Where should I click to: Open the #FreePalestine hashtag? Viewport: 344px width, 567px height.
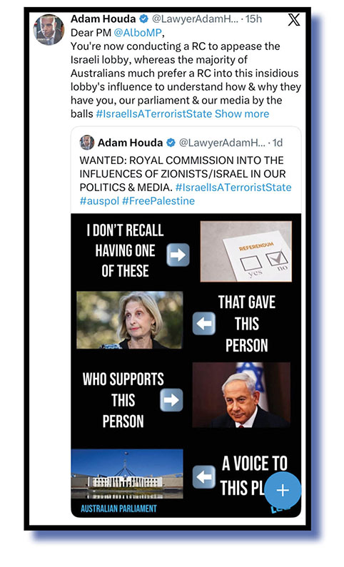click(158, 201)
